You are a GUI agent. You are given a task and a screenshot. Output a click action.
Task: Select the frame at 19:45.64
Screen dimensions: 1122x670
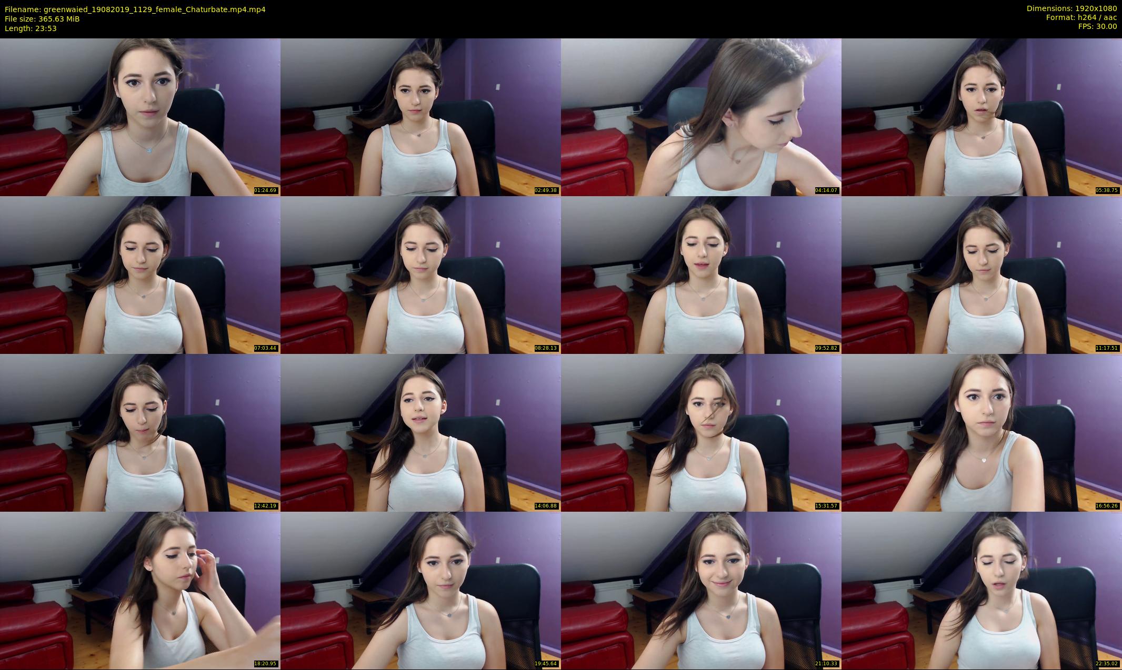(x=420, y=590)
